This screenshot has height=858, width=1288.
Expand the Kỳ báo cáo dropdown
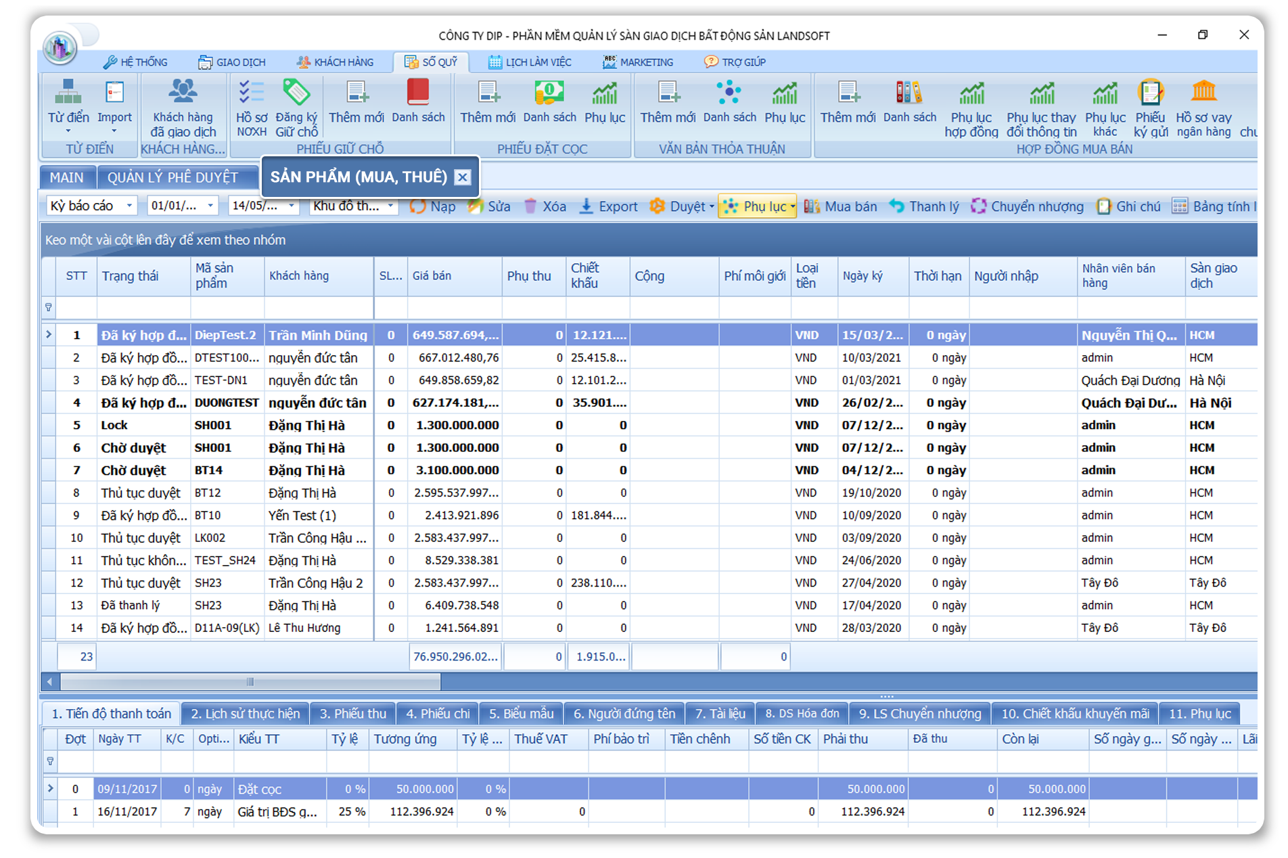click(x=129, y=206)
